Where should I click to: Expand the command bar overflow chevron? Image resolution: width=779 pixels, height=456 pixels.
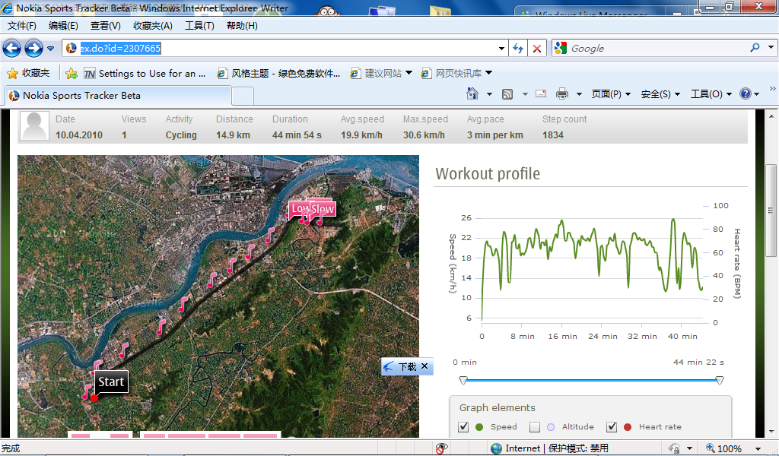click(772, 89)
